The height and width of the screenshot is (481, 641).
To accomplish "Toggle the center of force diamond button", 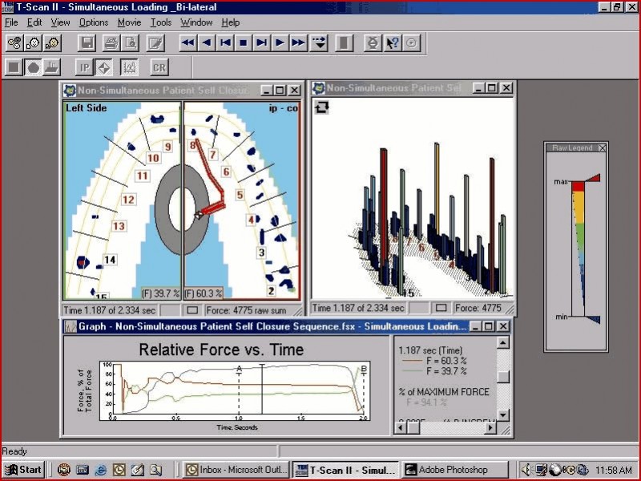I will (x=103, y=67).
